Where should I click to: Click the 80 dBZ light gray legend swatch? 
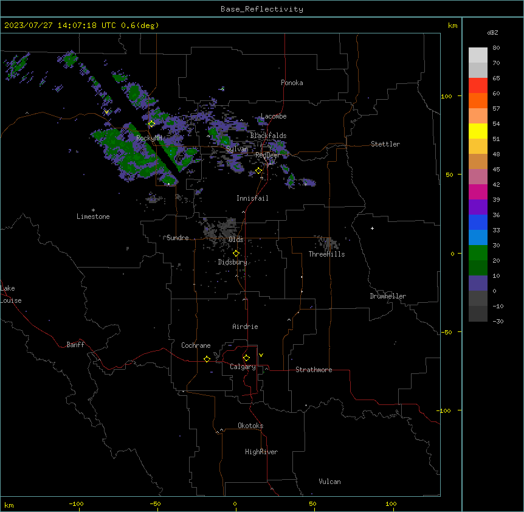point(478,55)
